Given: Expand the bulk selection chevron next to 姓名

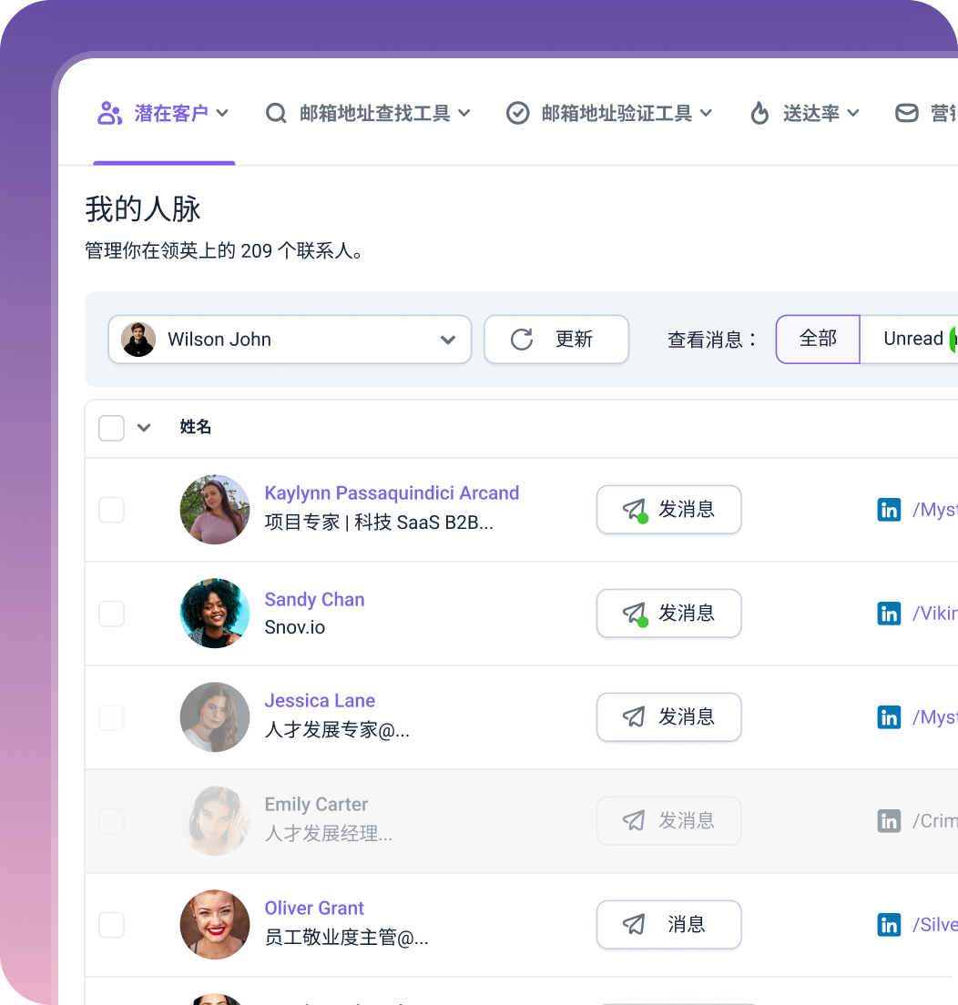Looking at the screenshot, I should pos(144,428).
